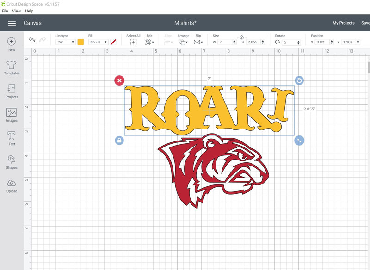Click the Select All icon
Viewport: 370px width, 270px height.
[x=133, y=42]
